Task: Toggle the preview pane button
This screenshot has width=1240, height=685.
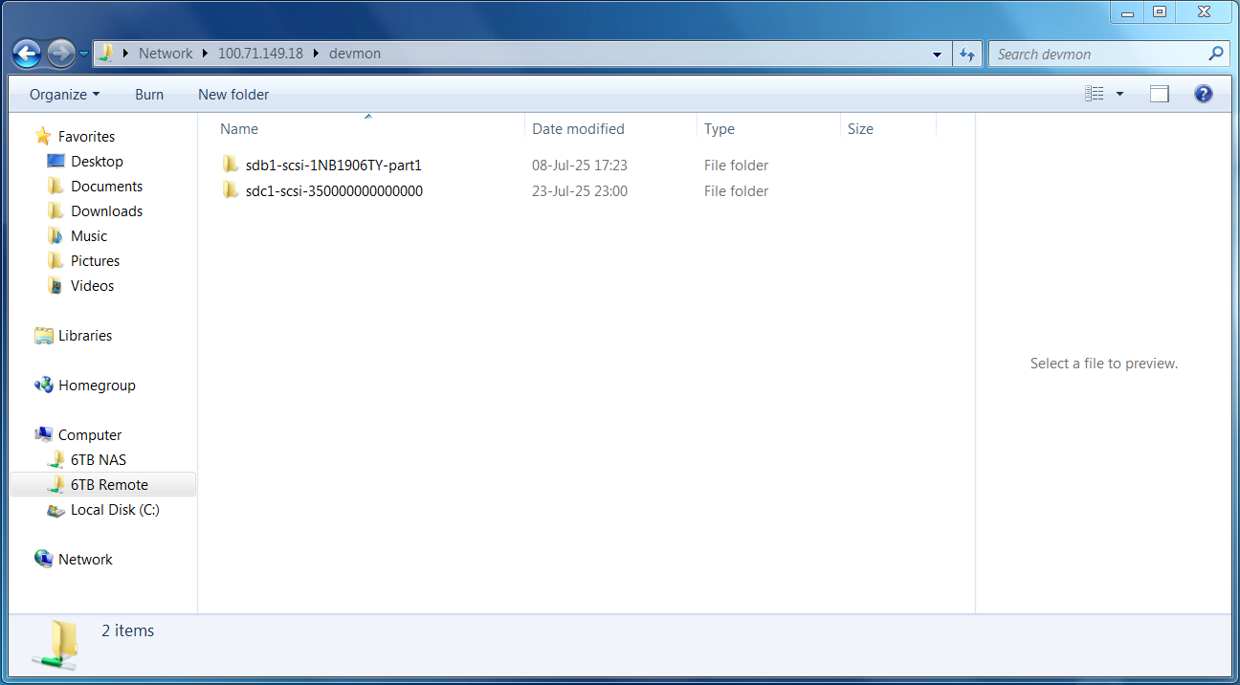Action: [1160, 94]
